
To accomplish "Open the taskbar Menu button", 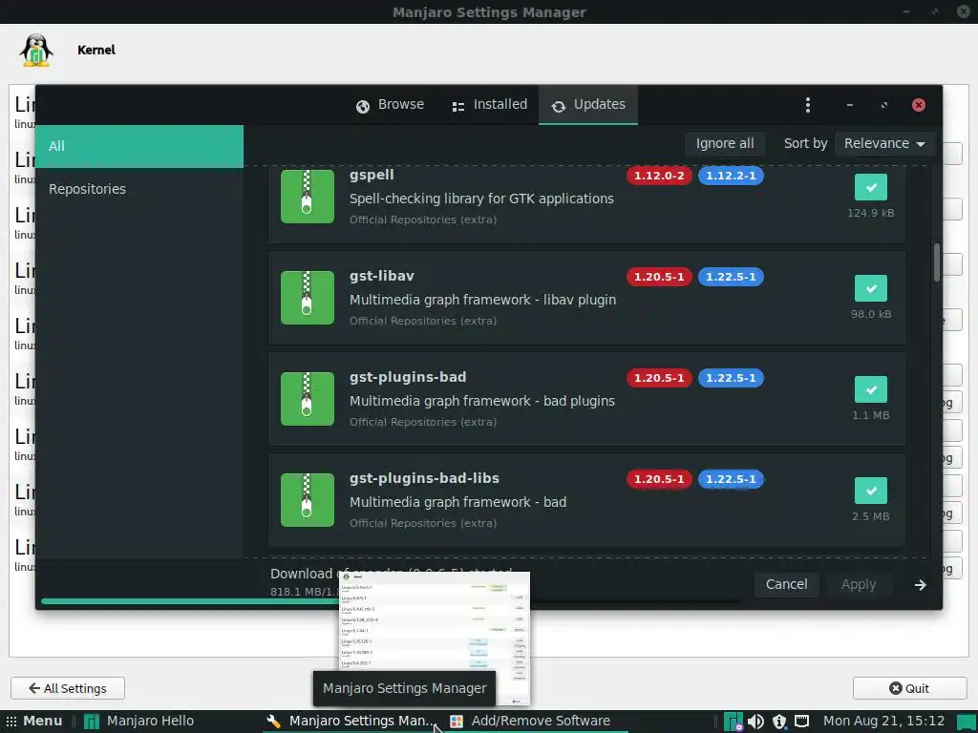I will [x=34, y=722].
